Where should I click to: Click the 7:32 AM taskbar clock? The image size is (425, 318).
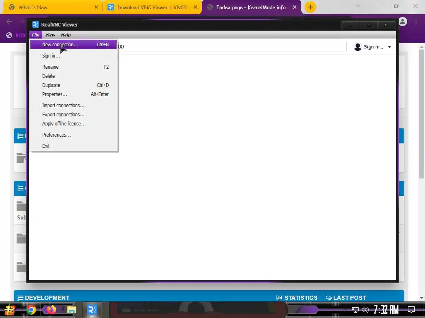386,310
